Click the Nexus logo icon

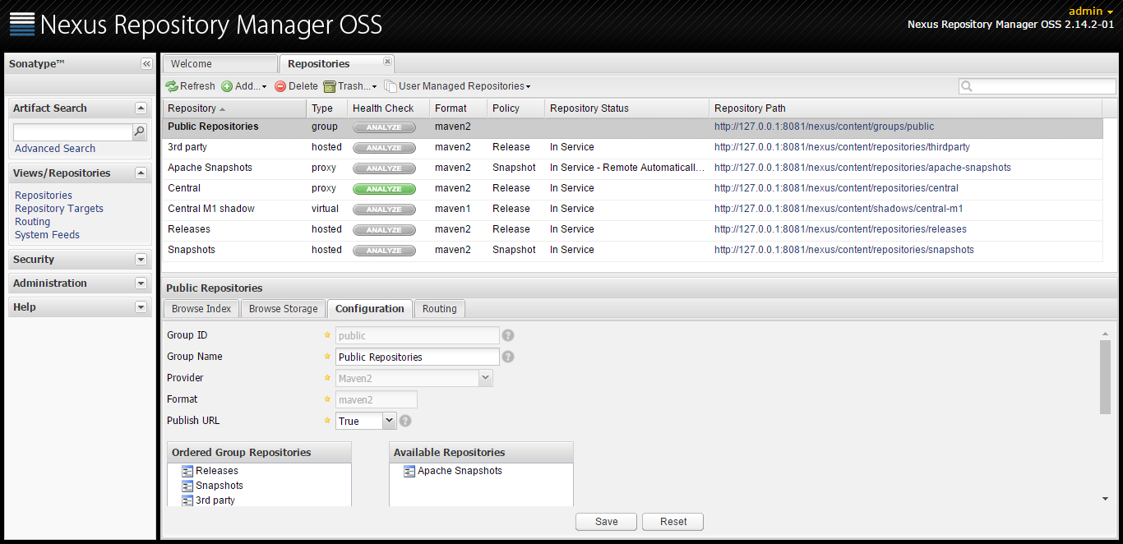pos(22,24)
